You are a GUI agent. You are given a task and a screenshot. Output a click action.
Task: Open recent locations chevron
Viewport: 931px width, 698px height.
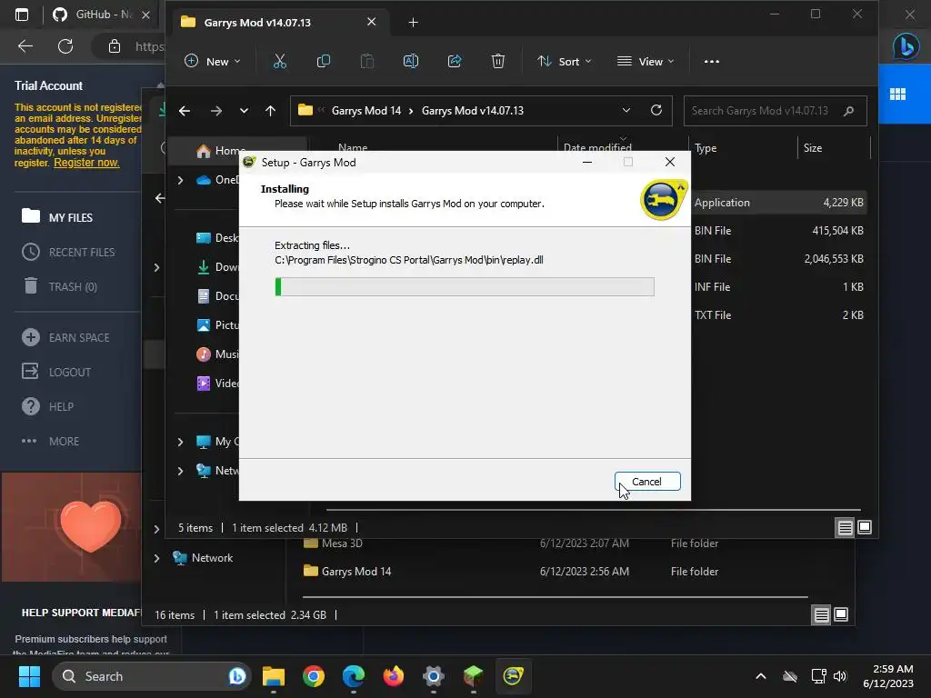tap(244, 111)
